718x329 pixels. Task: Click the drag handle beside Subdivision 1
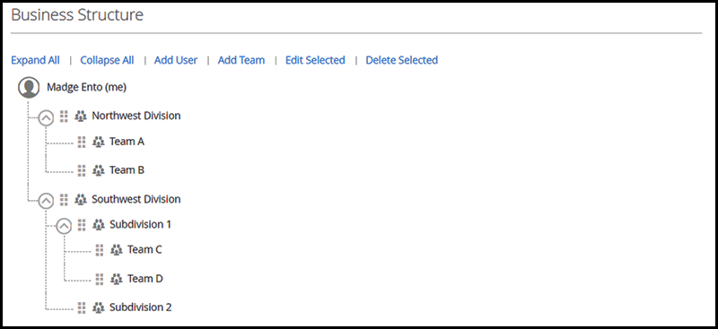82,225
